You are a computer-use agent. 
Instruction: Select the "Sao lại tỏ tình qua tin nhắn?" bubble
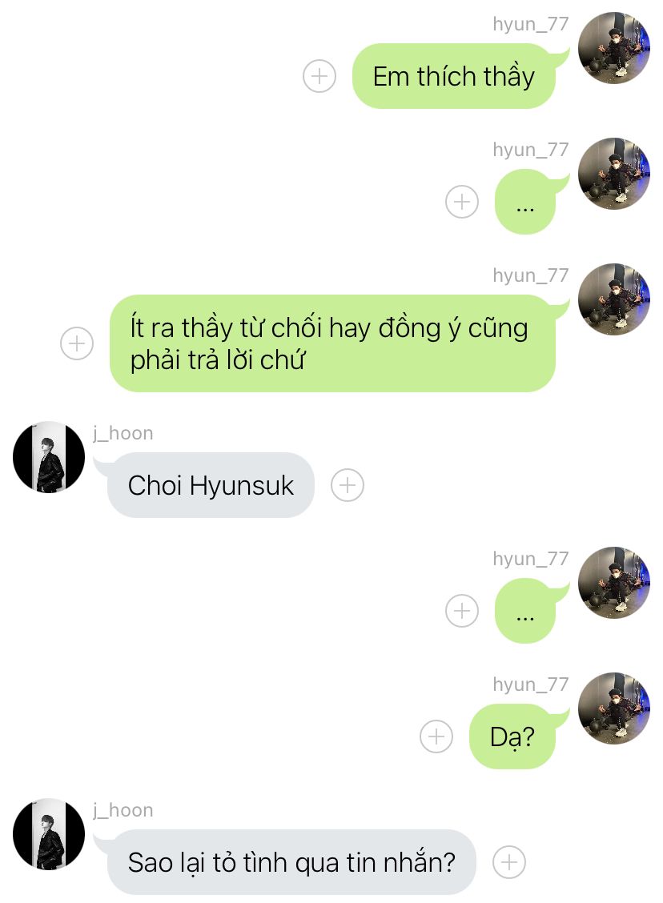(x=291, y=862)
